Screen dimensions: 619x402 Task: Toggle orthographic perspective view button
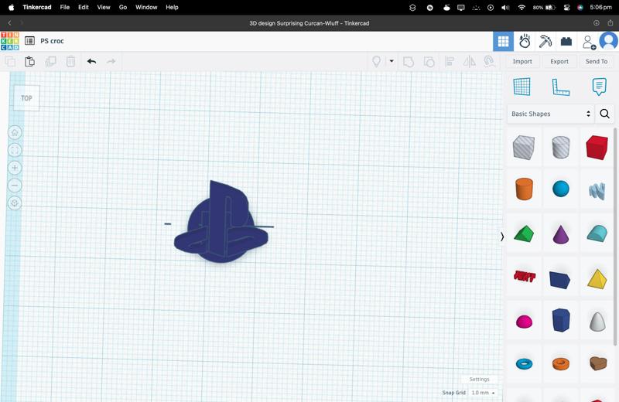(15, 203)
